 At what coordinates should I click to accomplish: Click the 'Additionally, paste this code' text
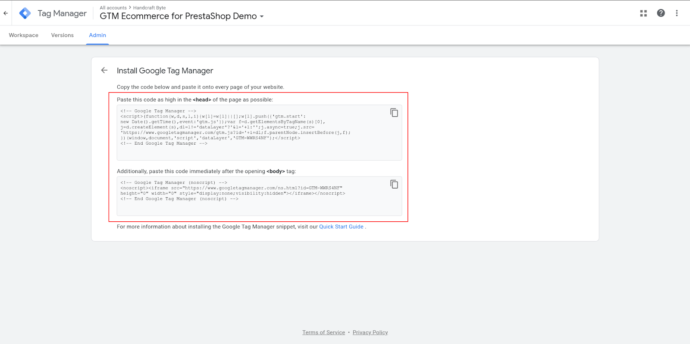[206, 171]
